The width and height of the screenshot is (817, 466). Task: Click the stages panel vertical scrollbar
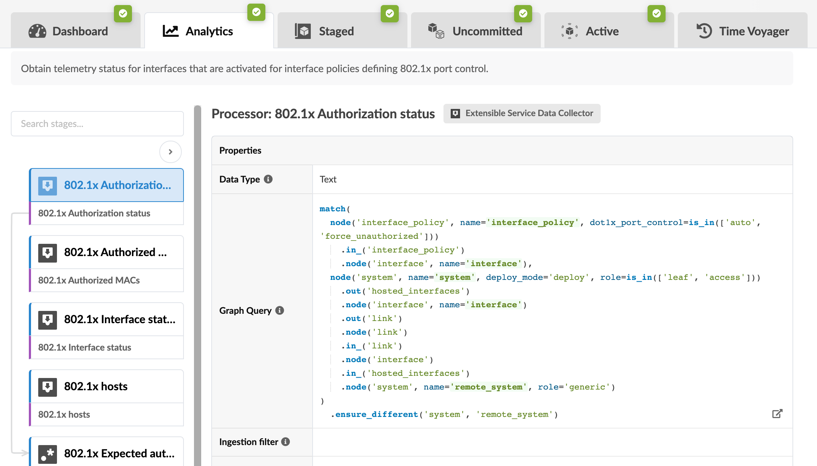point(198,285)
